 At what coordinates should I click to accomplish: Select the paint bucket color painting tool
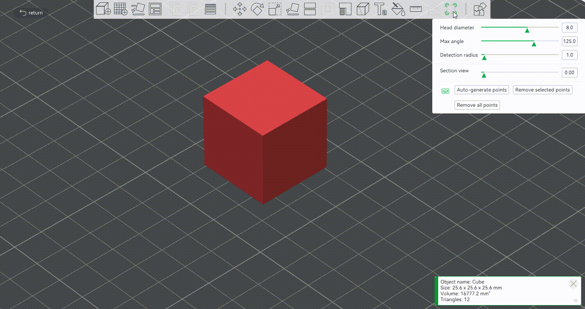coord(398,9)
